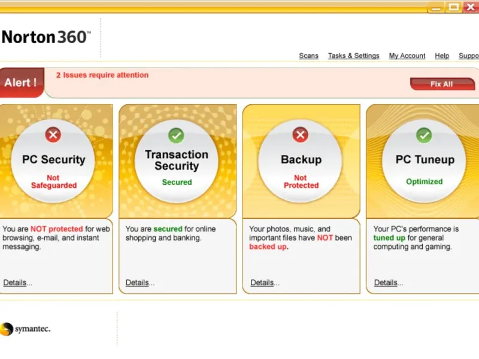Click the Norton 360 logo

(x=46, y=37)
